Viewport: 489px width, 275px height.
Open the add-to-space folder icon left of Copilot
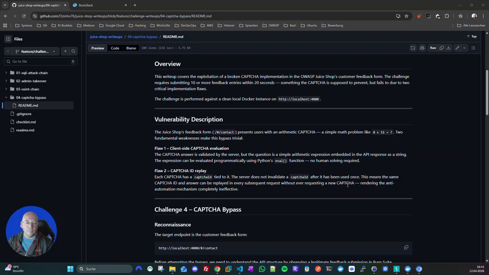[x=413, y=48]
